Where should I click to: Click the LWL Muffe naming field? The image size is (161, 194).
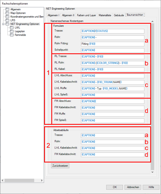(x=112, y=89)
